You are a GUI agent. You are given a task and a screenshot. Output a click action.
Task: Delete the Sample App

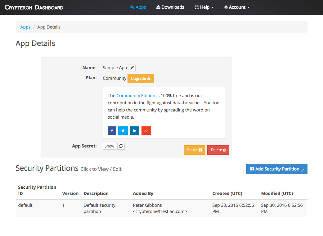click(218, 150)
